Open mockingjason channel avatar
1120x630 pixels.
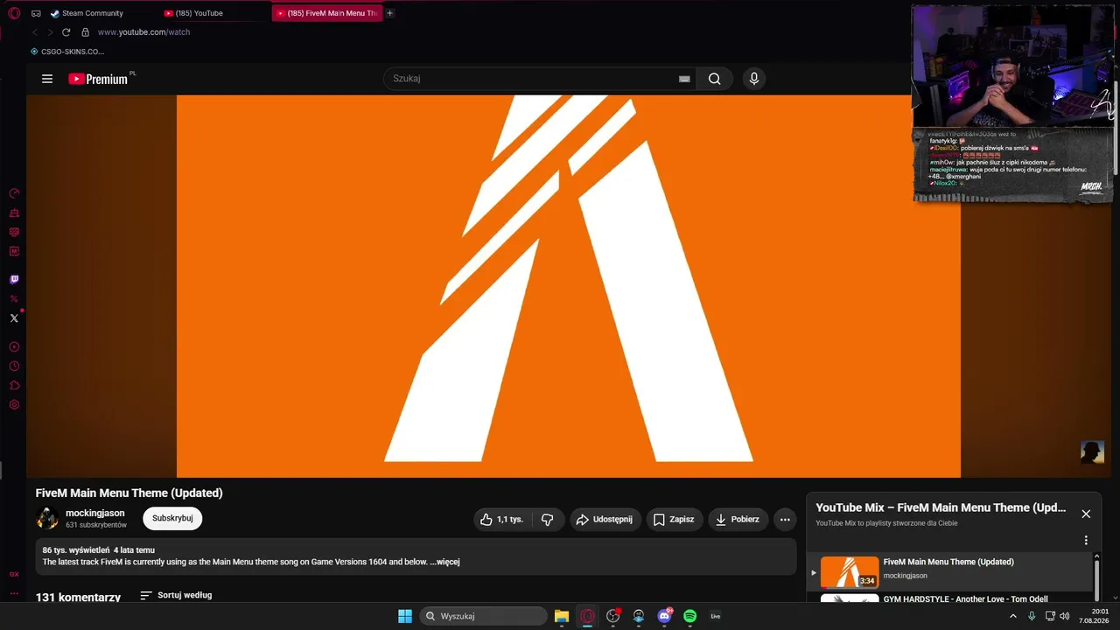[x=47, y=519]
